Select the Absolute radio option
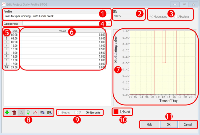The image size is (200, 135). point(176,17)
